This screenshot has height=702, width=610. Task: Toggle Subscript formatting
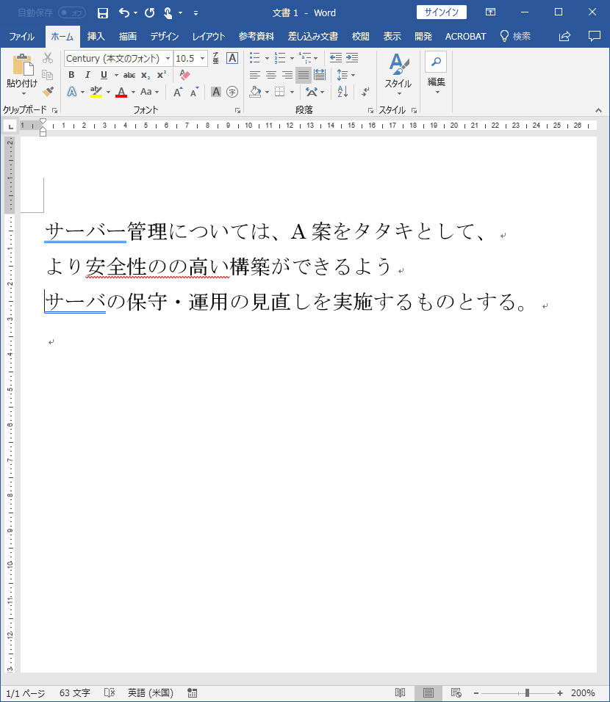[146, 75]
